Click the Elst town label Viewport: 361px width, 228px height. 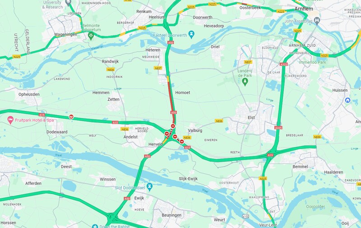251,117
